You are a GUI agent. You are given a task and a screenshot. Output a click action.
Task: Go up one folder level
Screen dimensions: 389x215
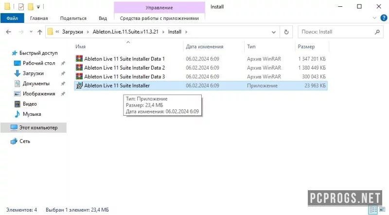pyautogui.click(x=40, y=32)
